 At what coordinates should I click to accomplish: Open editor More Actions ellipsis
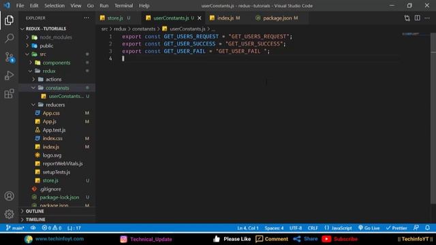[427, 18]
